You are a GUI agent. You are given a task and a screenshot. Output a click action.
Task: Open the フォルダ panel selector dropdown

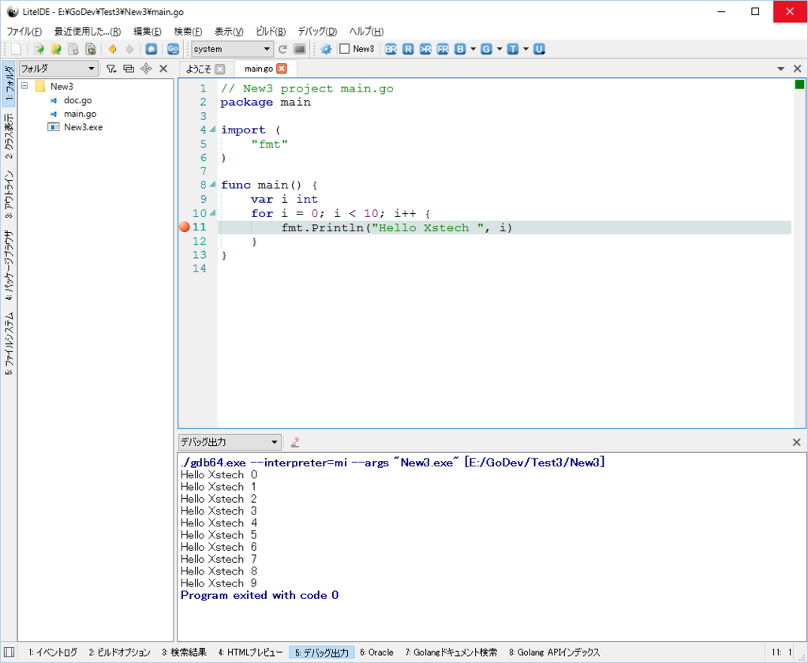(x=58, y=69)
